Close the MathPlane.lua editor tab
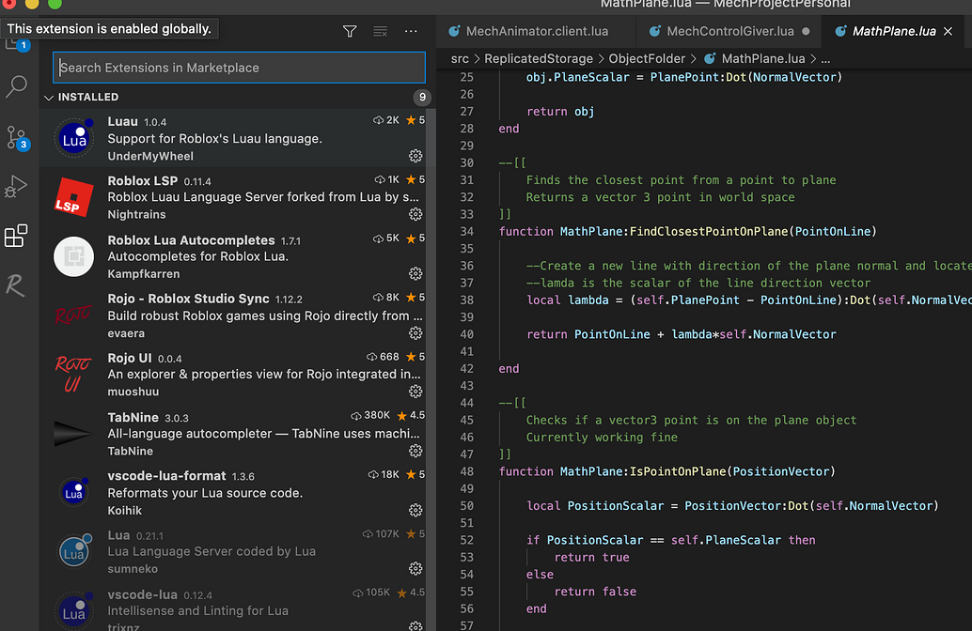Screen dimensions: 972x631 [x=948, y=31]
